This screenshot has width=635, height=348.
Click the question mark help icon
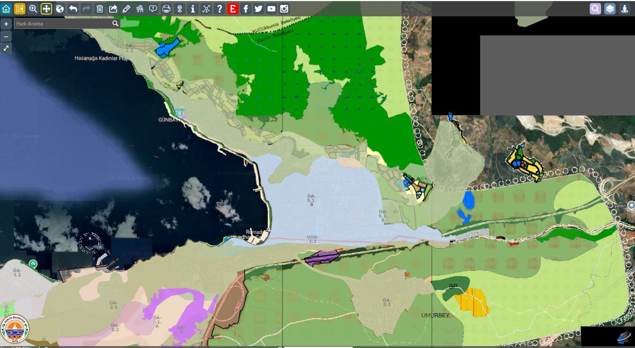220,9
